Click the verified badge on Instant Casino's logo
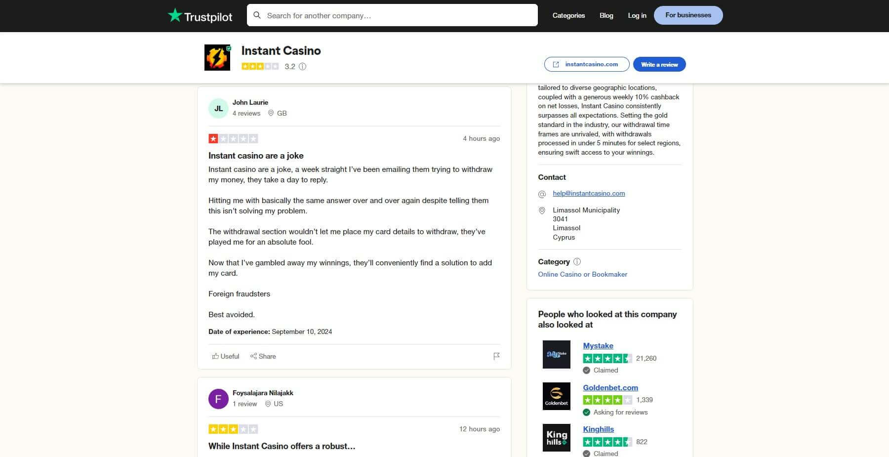The height and width of the screenshot is (457, 889). [229, 48]
